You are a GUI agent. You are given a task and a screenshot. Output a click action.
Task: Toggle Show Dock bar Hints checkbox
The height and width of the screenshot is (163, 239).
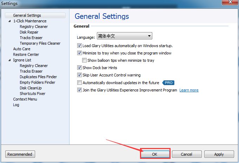tap(79, 68)
